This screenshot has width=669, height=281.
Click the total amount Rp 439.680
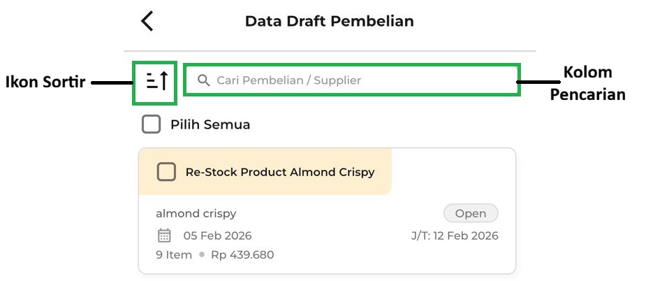(242, 254)
